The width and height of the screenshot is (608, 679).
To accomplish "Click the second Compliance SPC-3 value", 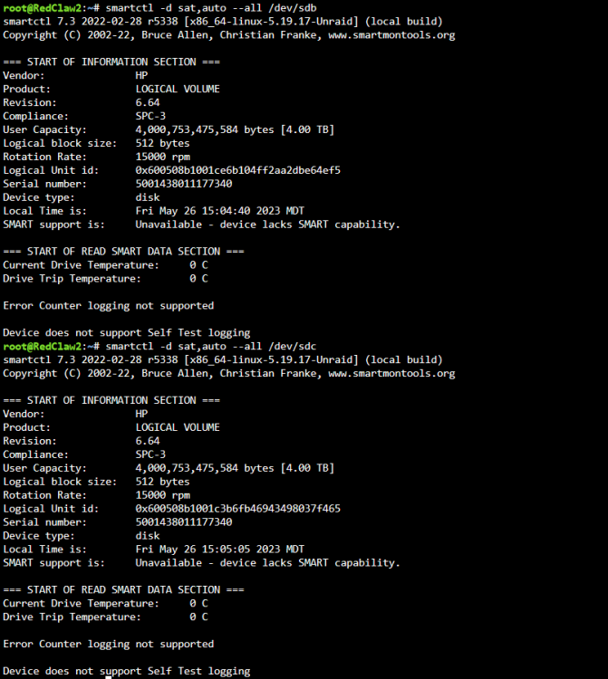I will point(150,454).
